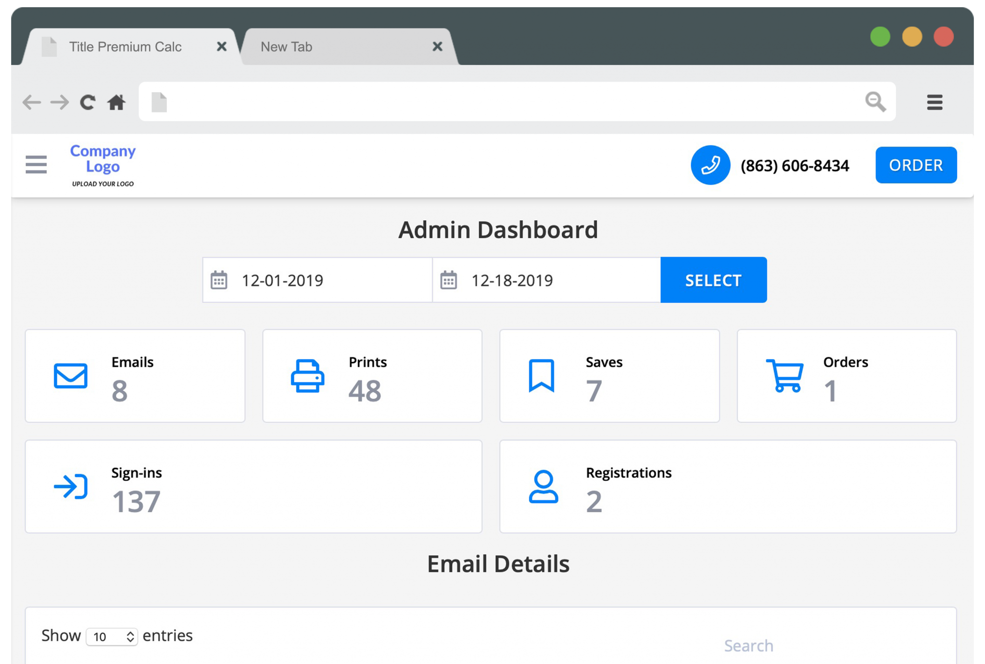The image size is (985, 664).
Task: Click the Sign-ins arrow icon
Action: pyautogui.click(x=71, y=486)
